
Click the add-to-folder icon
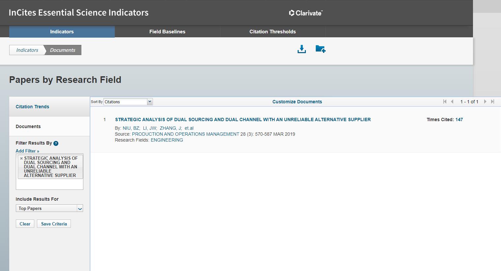pyautogui.click(x=320, y=49)
